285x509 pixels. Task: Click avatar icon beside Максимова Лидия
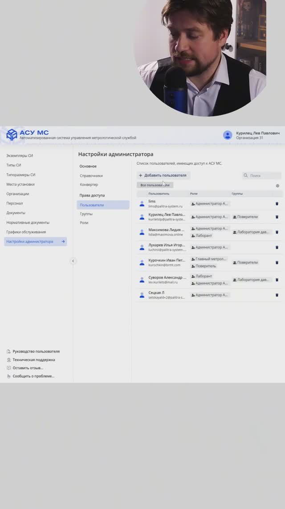142,232
